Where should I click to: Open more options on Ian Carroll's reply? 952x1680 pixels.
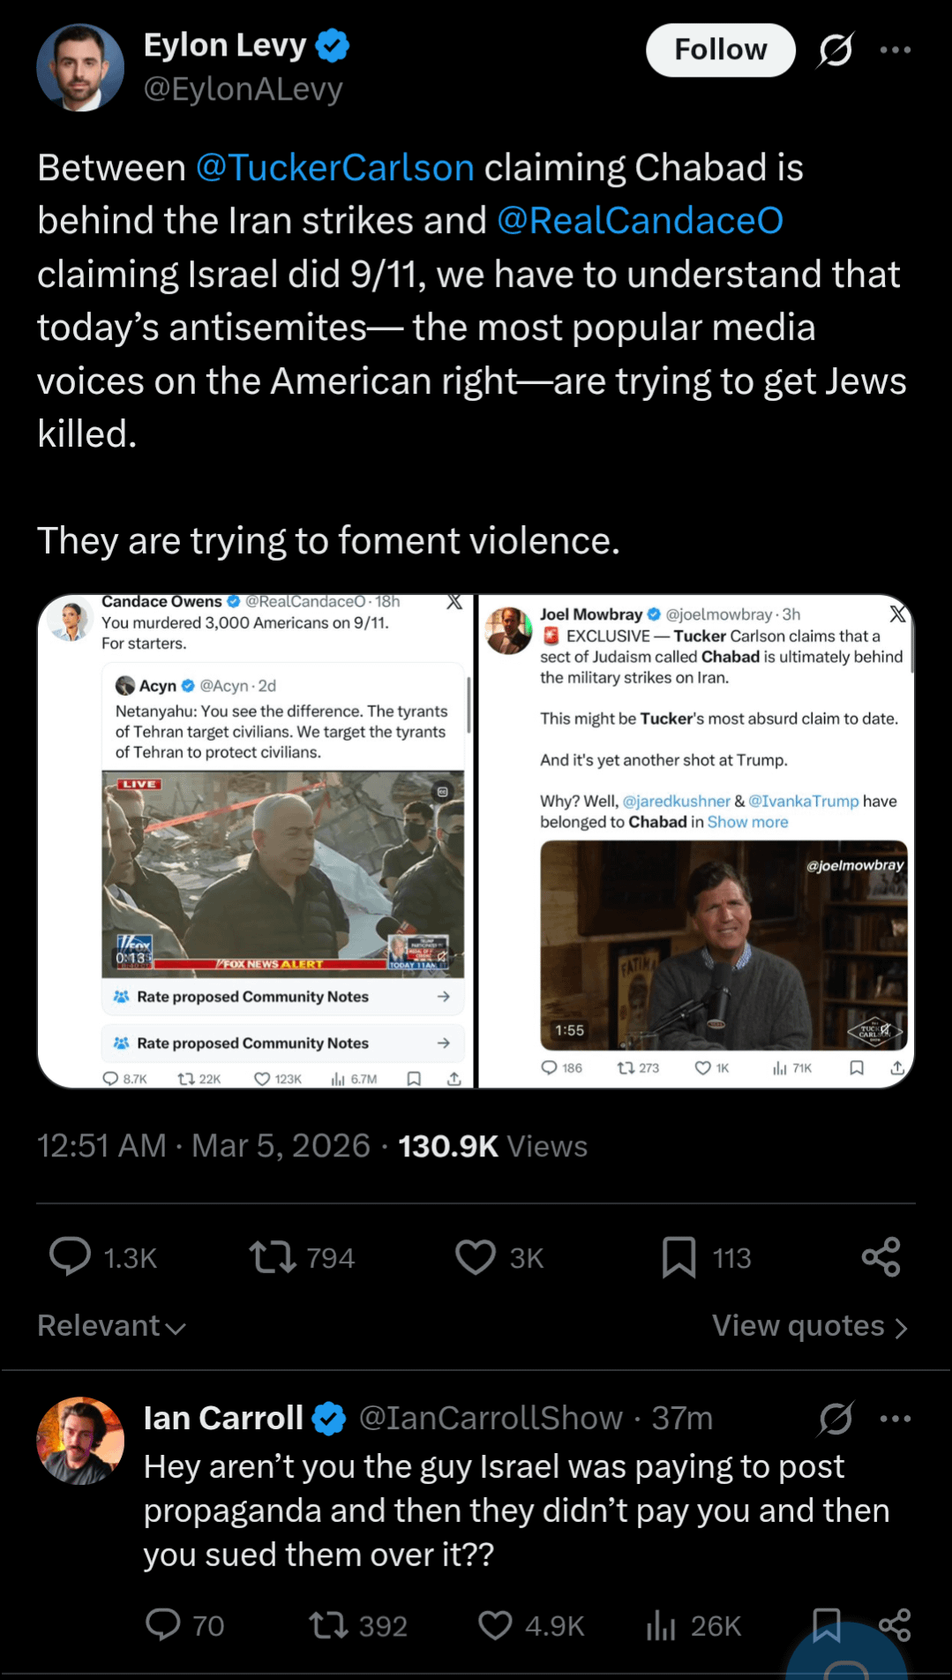[895, 1419]
